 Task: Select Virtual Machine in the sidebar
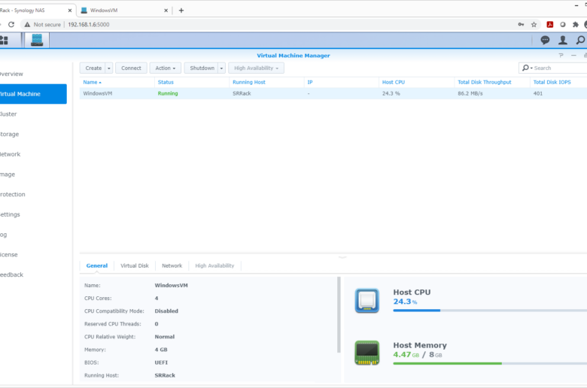[x=33, y=94]
